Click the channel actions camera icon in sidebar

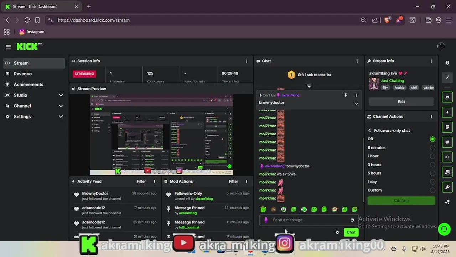447,172
